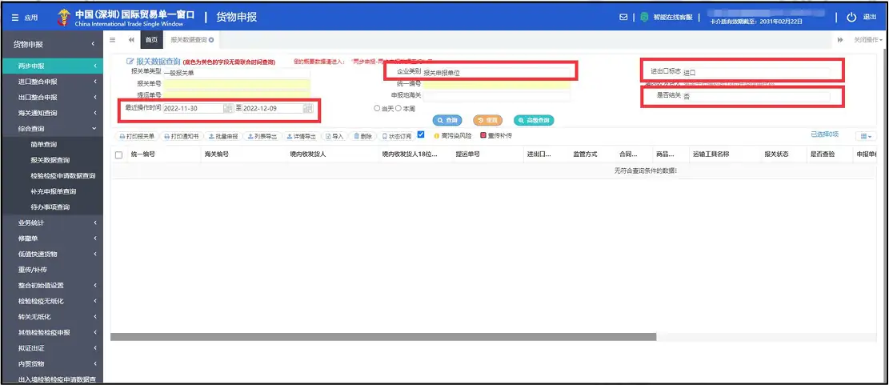Open 简单查询 in the sidebar

click(43, 145)
